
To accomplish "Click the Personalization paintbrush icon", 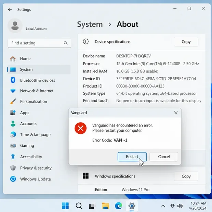I will [x=13, y=102].
